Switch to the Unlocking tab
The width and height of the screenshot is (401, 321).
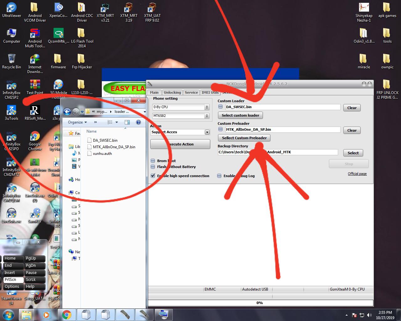172,92
